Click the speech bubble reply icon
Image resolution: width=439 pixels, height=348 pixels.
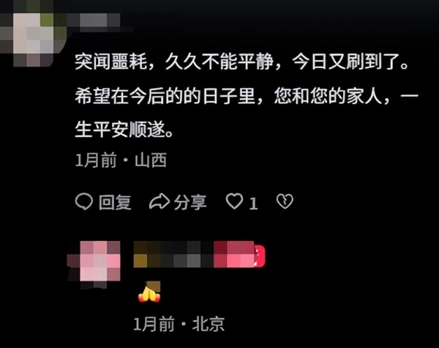pos(83,201)
